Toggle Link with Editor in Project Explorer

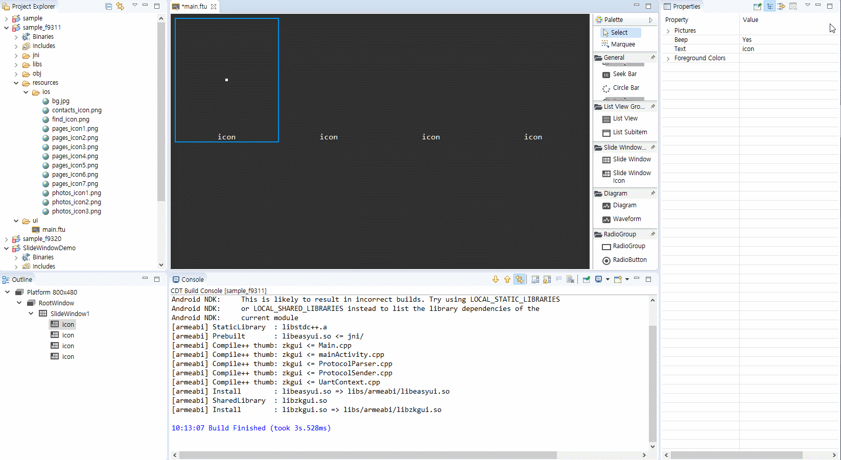pyautogui.click(x=120, y=6)
